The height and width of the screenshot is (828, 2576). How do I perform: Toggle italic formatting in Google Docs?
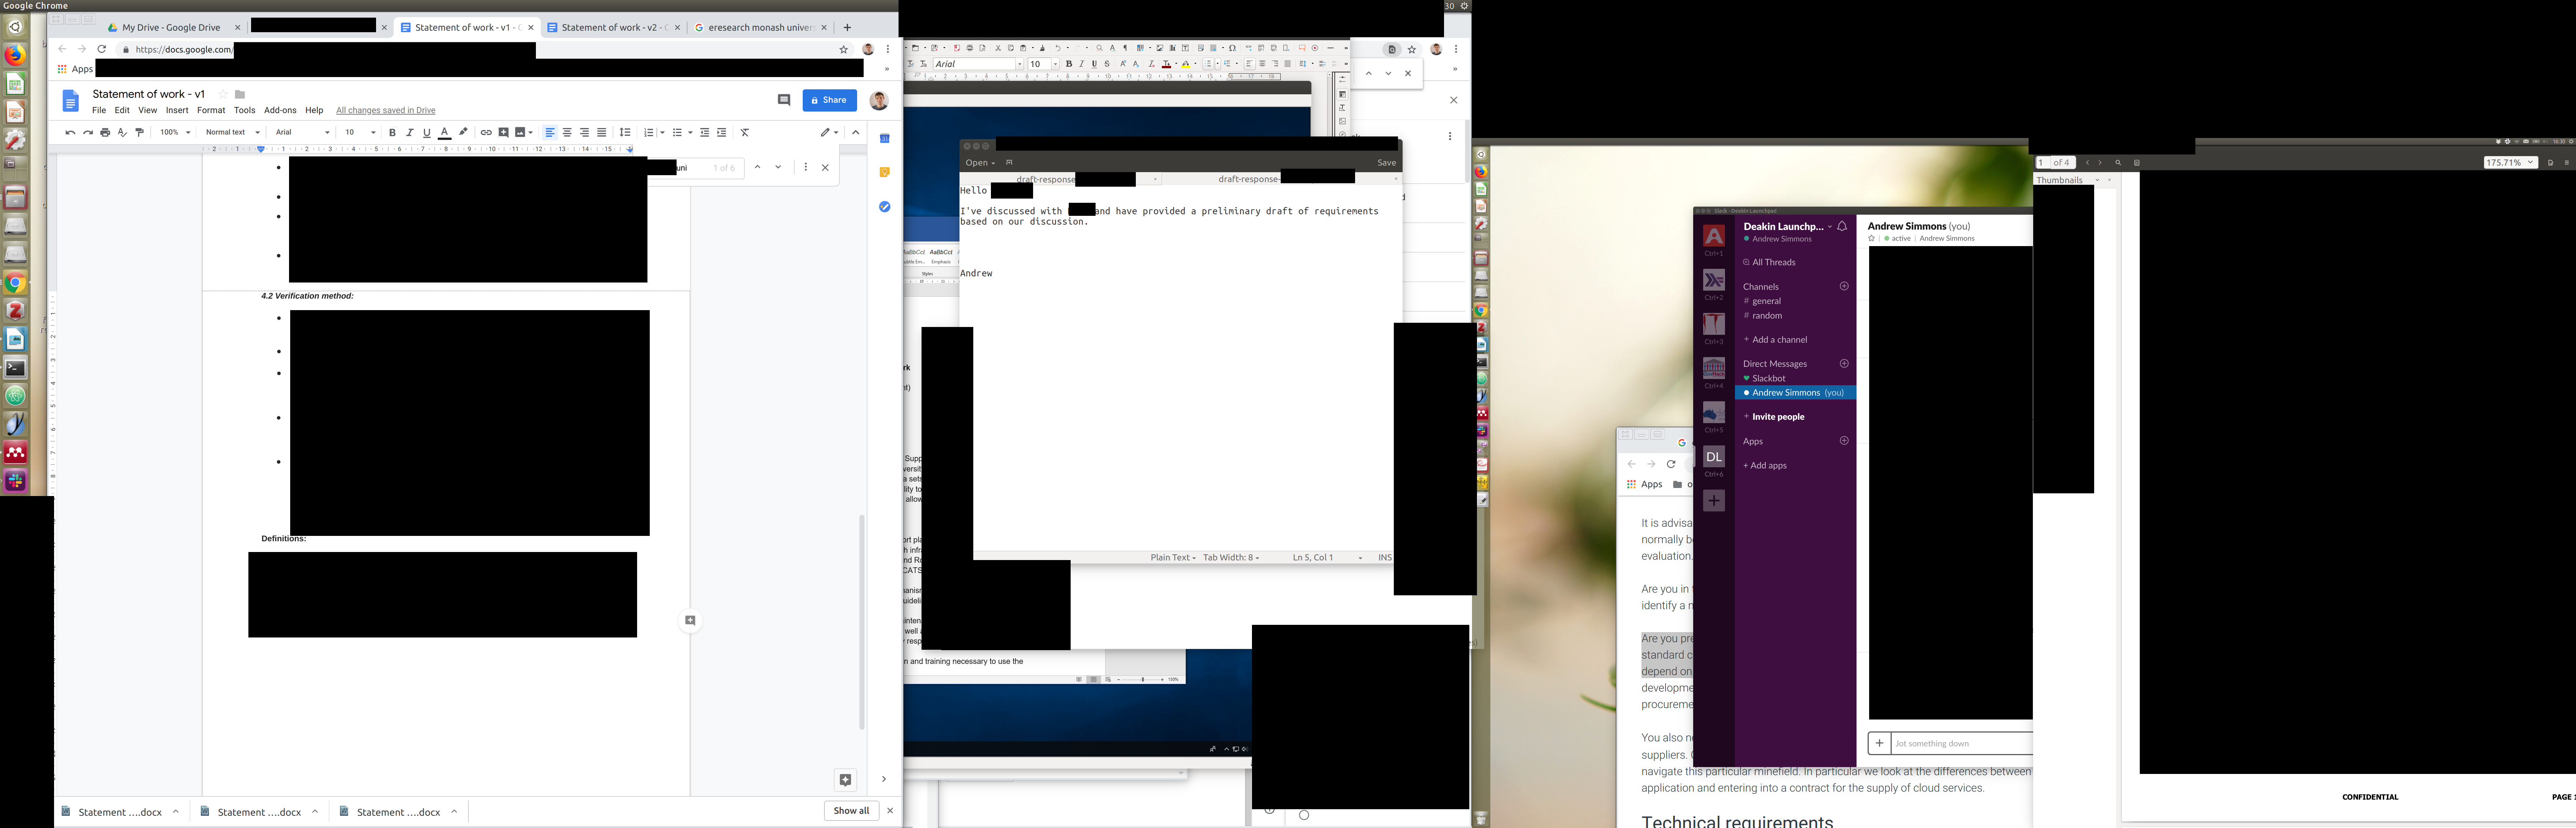click(x=410, y=132)
